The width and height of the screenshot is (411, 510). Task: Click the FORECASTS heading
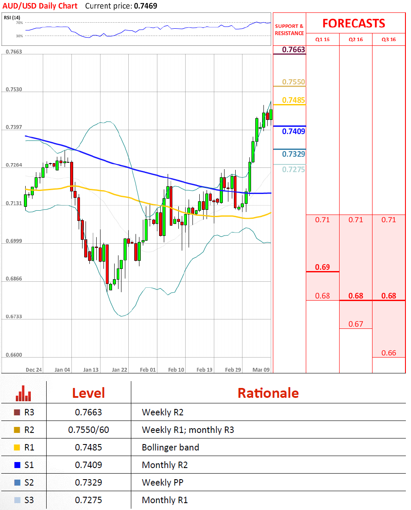point(354,24)
